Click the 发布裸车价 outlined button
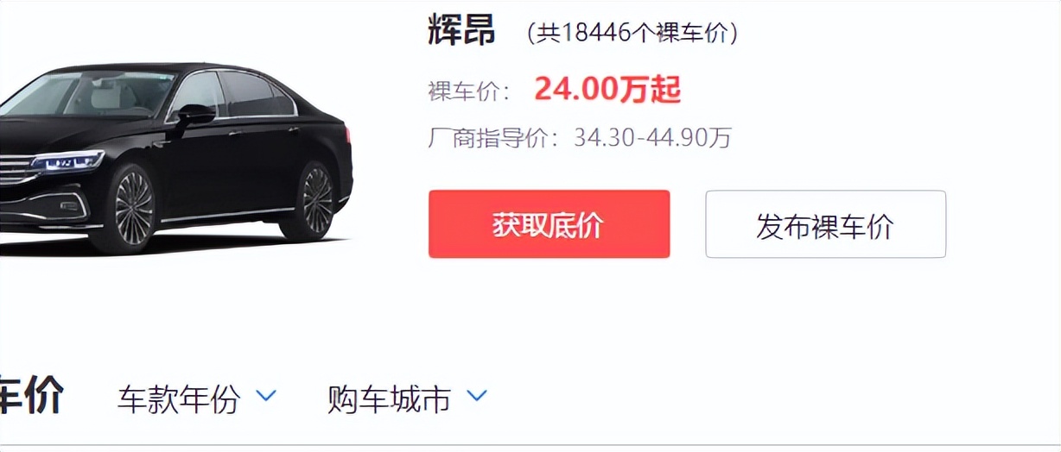The image size is (1061, 452). 825,224
